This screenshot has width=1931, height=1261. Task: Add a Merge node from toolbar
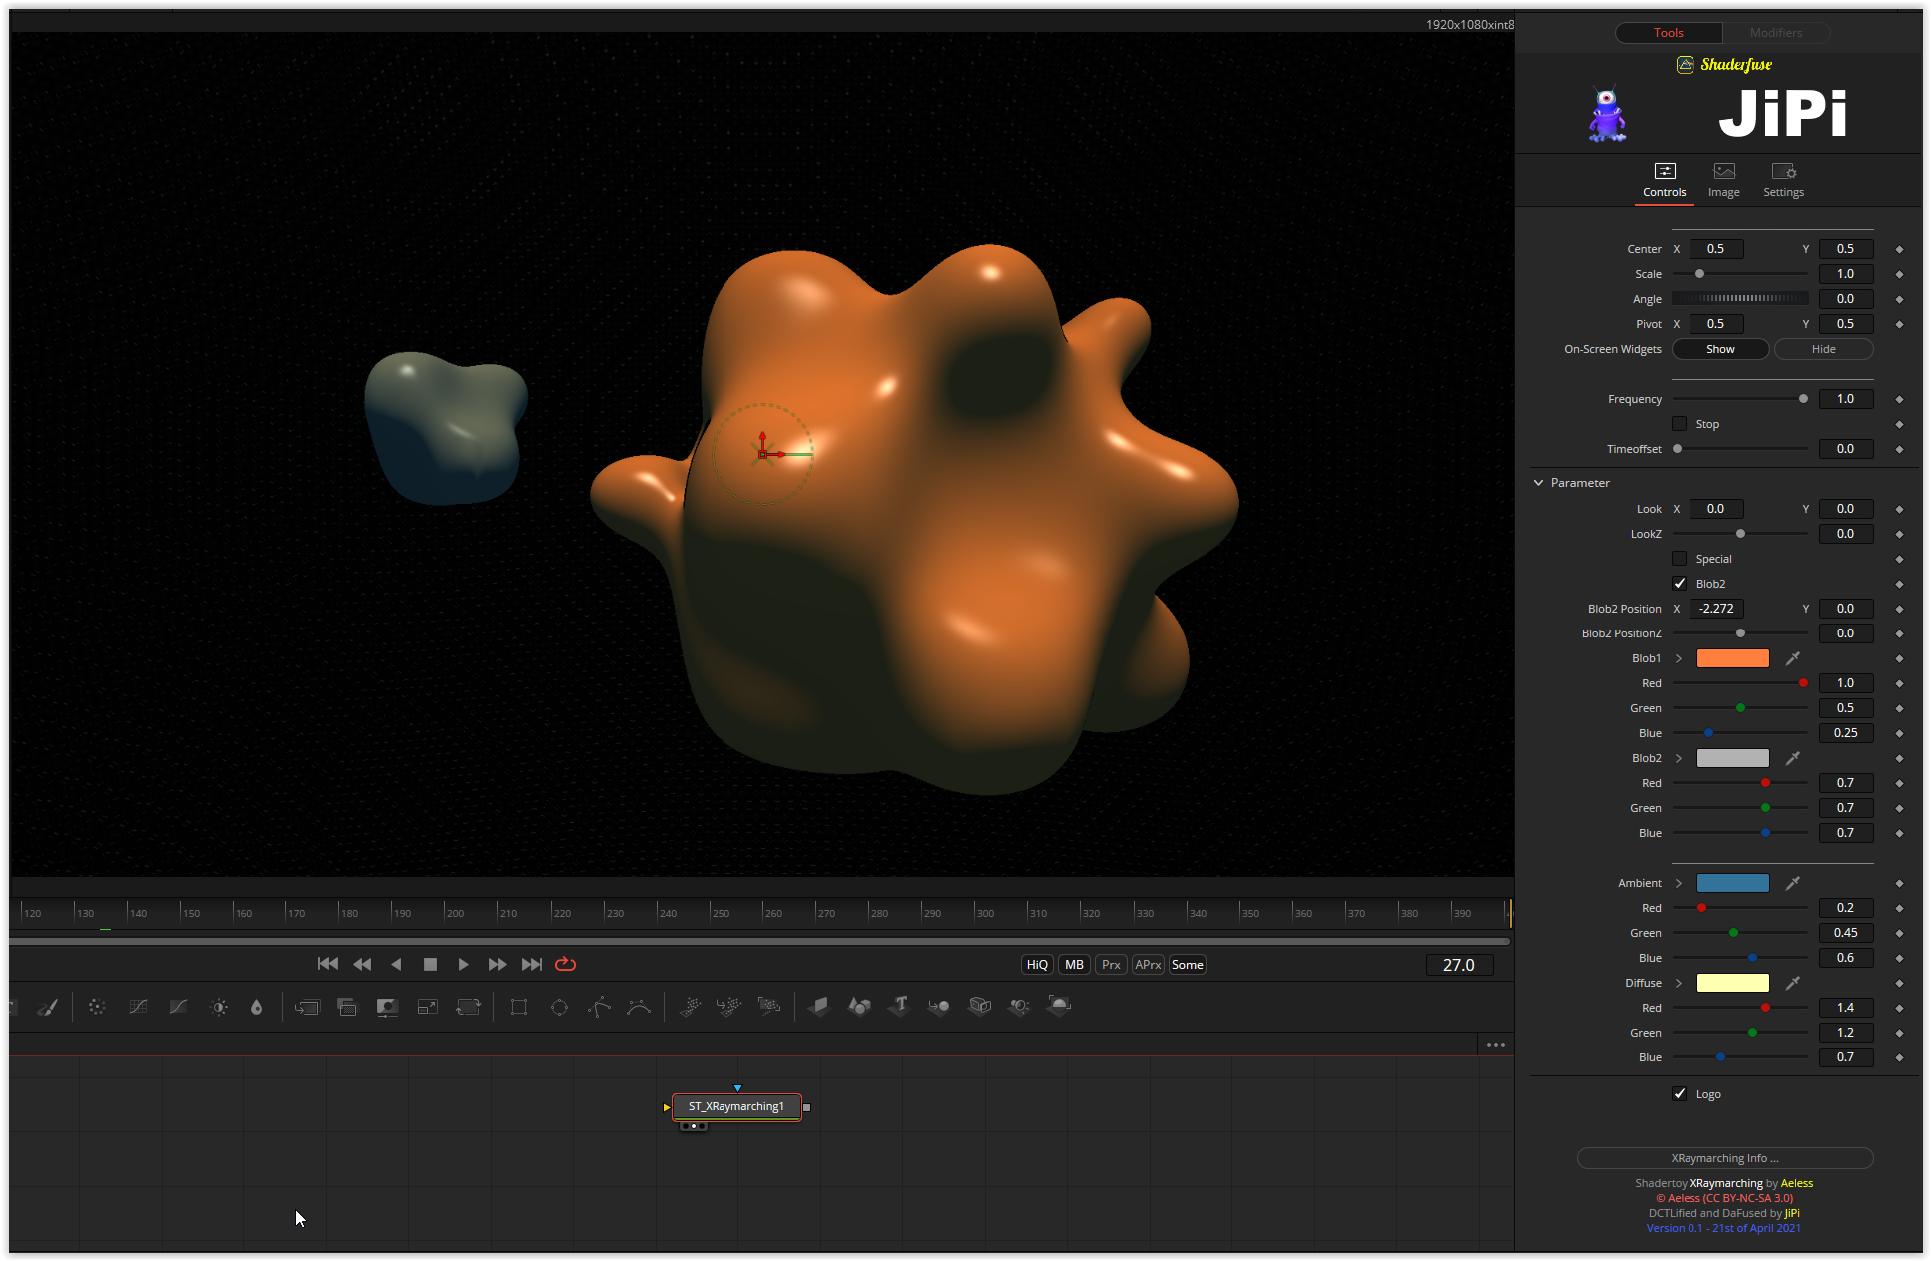coord(307,1007)
